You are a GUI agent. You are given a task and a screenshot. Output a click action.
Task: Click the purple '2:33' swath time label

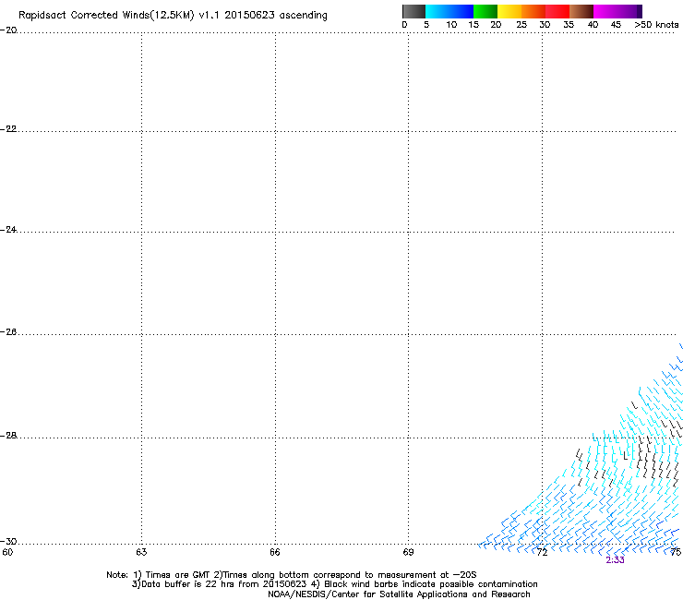click(x=615, y=560)
